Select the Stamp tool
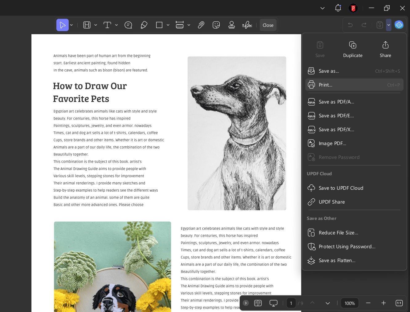The image size is (410, 312). coord(231,25)
